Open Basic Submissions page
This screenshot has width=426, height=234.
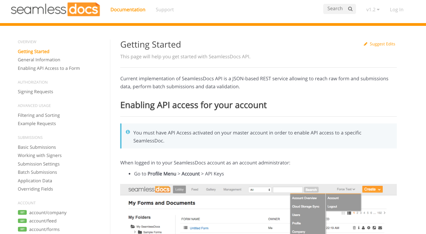(x=37, y=147)
